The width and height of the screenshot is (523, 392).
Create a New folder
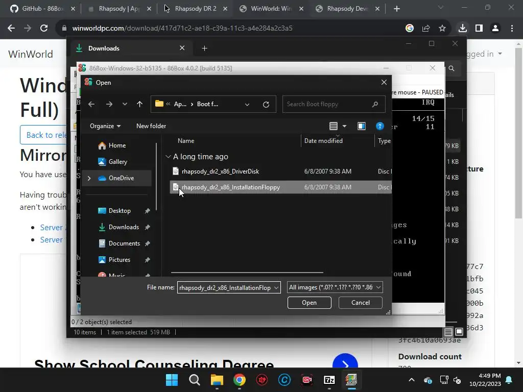click(151, 126)
